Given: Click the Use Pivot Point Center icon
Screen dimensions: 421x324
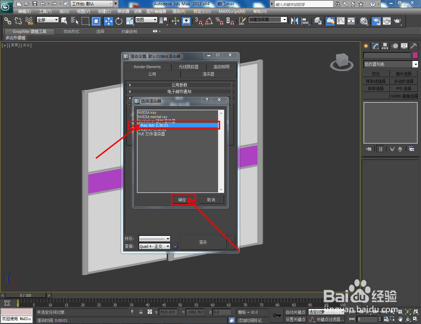Looking at the screenshot, I should (163, 21).
